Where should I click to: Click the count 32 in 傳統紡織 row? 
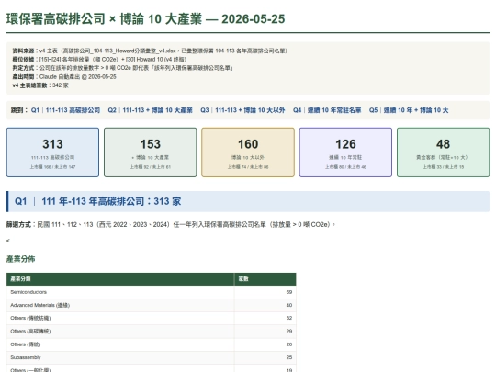click(289, 318)
